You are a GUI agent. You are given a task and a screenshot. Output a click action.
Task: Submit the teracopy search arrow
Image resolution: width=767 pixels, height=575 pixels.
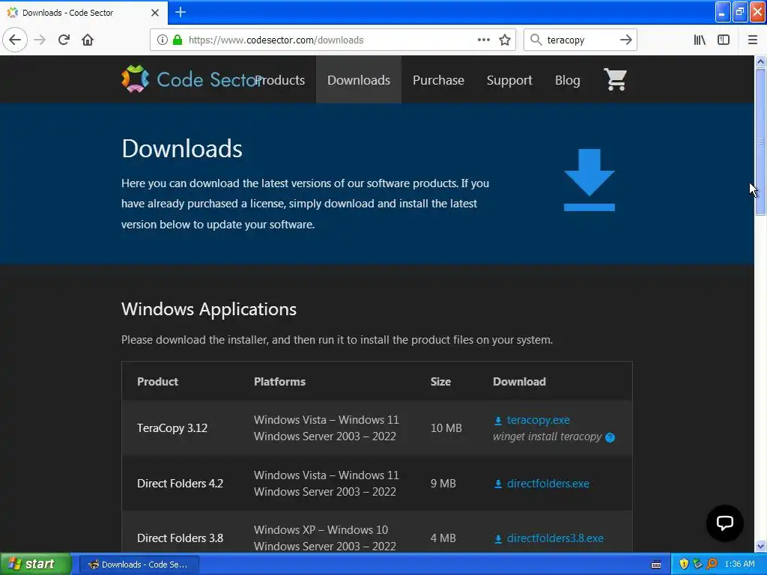tap(625, 40)
